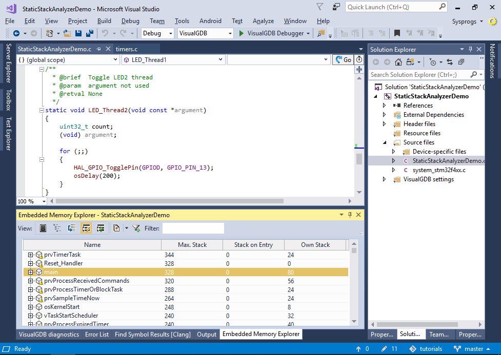501x355 pixels.
Task: Collapse the comment block above LED_Thread2
Action: (x=42, y=69)
